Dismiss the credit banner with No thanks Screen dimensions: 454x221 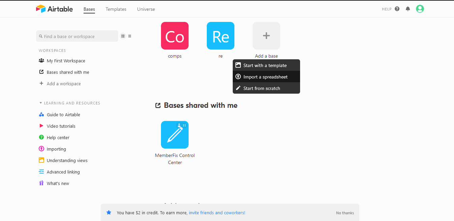pyautogui.click(x=345, y=213)
